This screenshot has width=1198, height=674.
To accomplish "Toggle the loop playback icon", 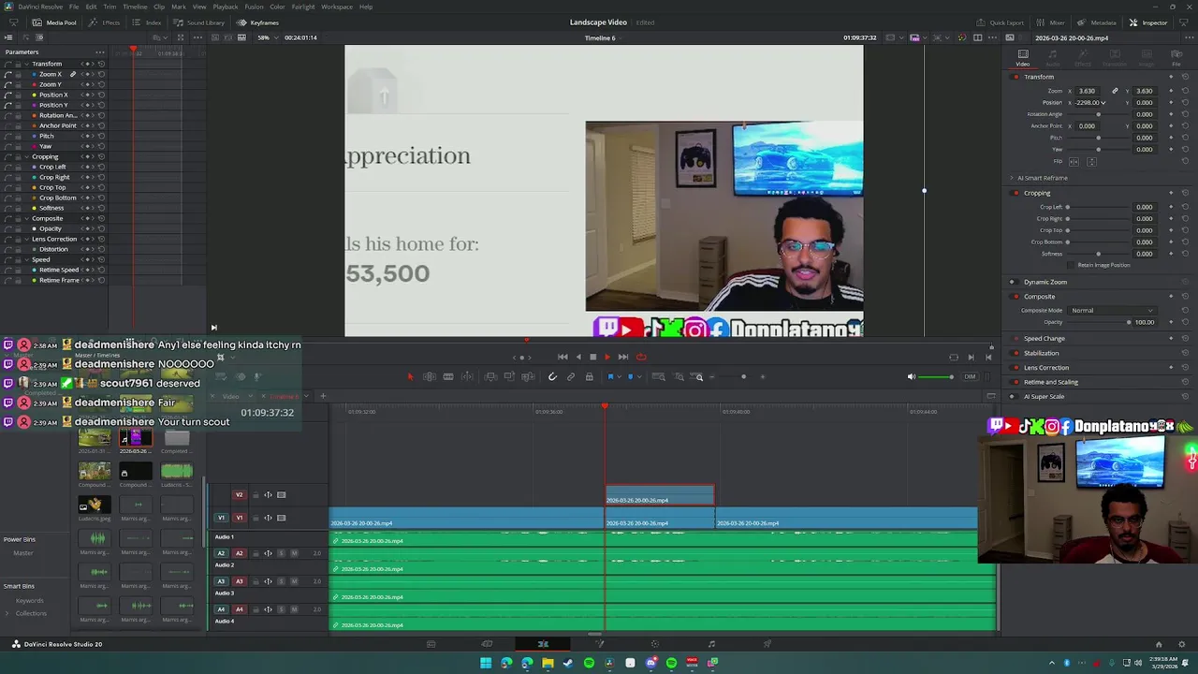I will (x=641, y=357).
